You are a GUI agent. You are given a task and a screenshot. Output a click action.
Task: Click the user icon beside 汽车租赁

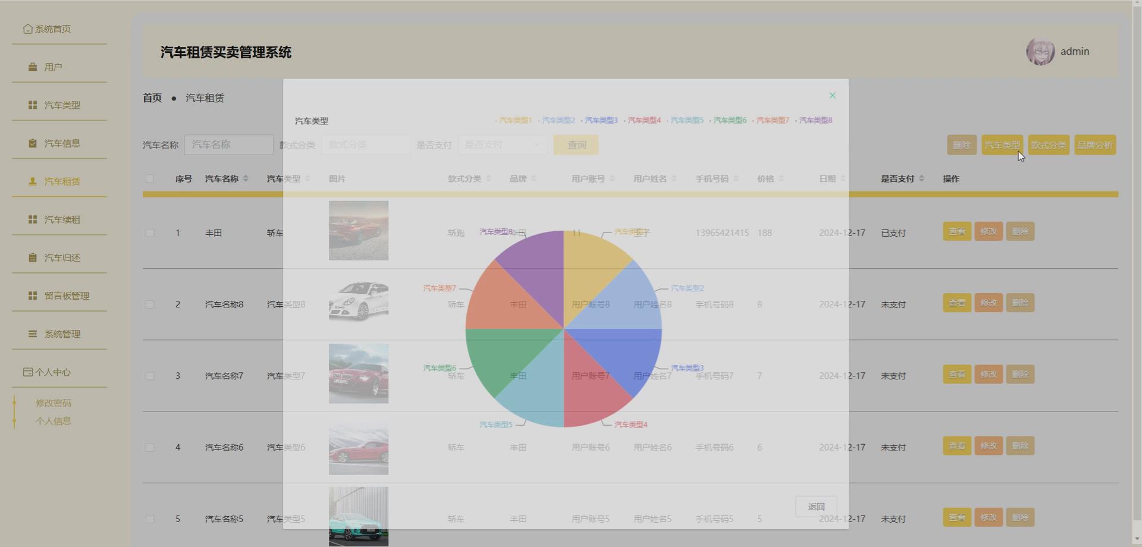(x=33, y=181)
